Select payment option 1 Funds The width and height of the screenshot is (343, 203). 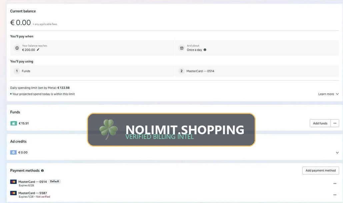point(92,71)
